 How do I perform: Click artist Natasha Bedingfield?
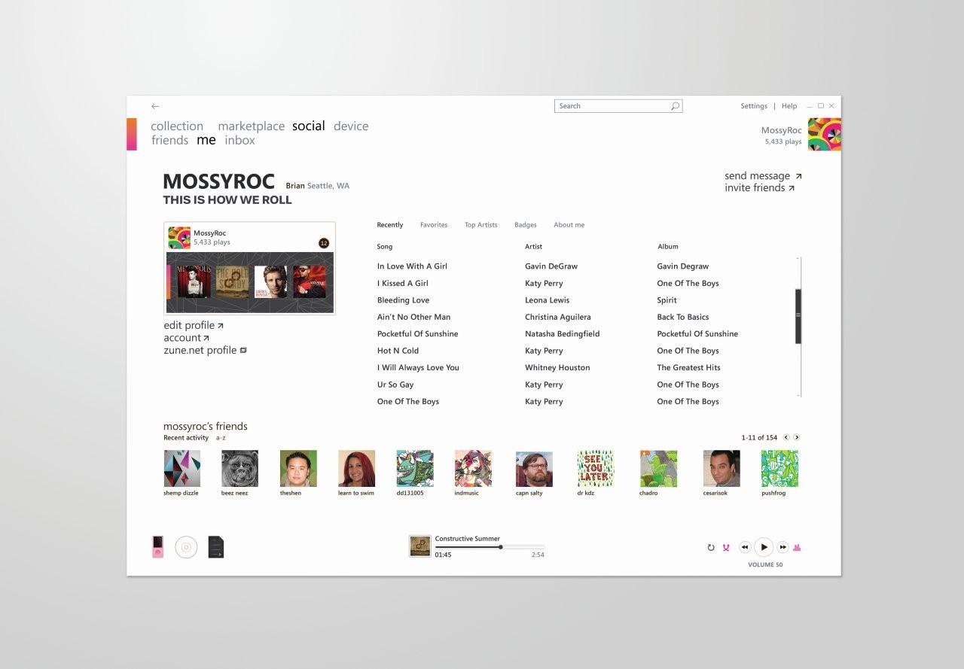pyautogui.click(x=563, y=334)
